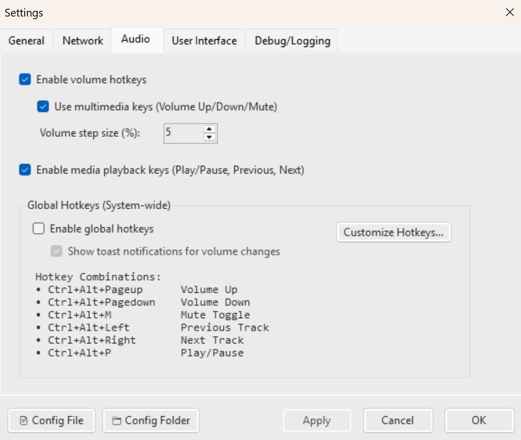521x440 pixels.
Task: Cancel the settings changes
Action: 398,420
